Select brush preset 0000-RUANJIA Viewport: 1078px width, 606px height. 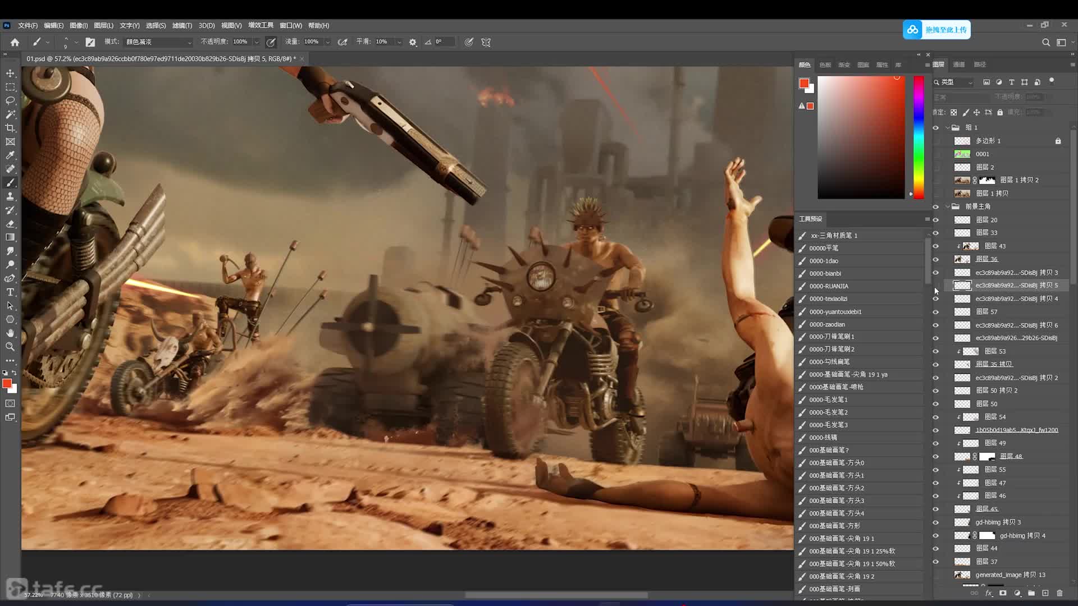pos(860,286)
